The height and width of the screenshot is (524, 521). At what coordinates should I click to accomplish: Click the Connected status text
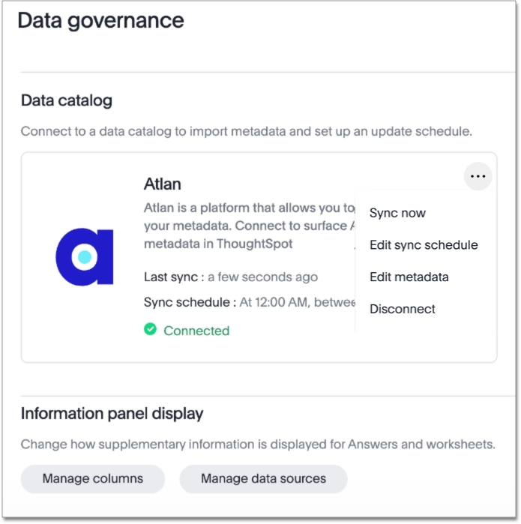(x=196, y=331)
